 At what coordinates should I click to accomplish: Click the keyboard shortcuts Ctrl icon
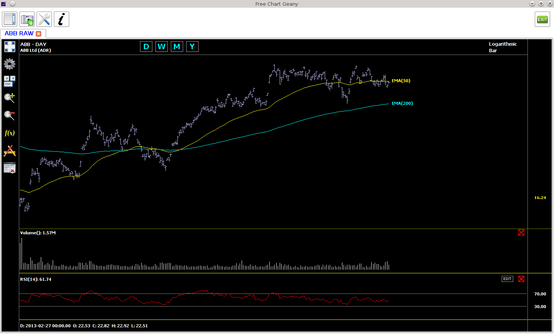coord(10,81)
